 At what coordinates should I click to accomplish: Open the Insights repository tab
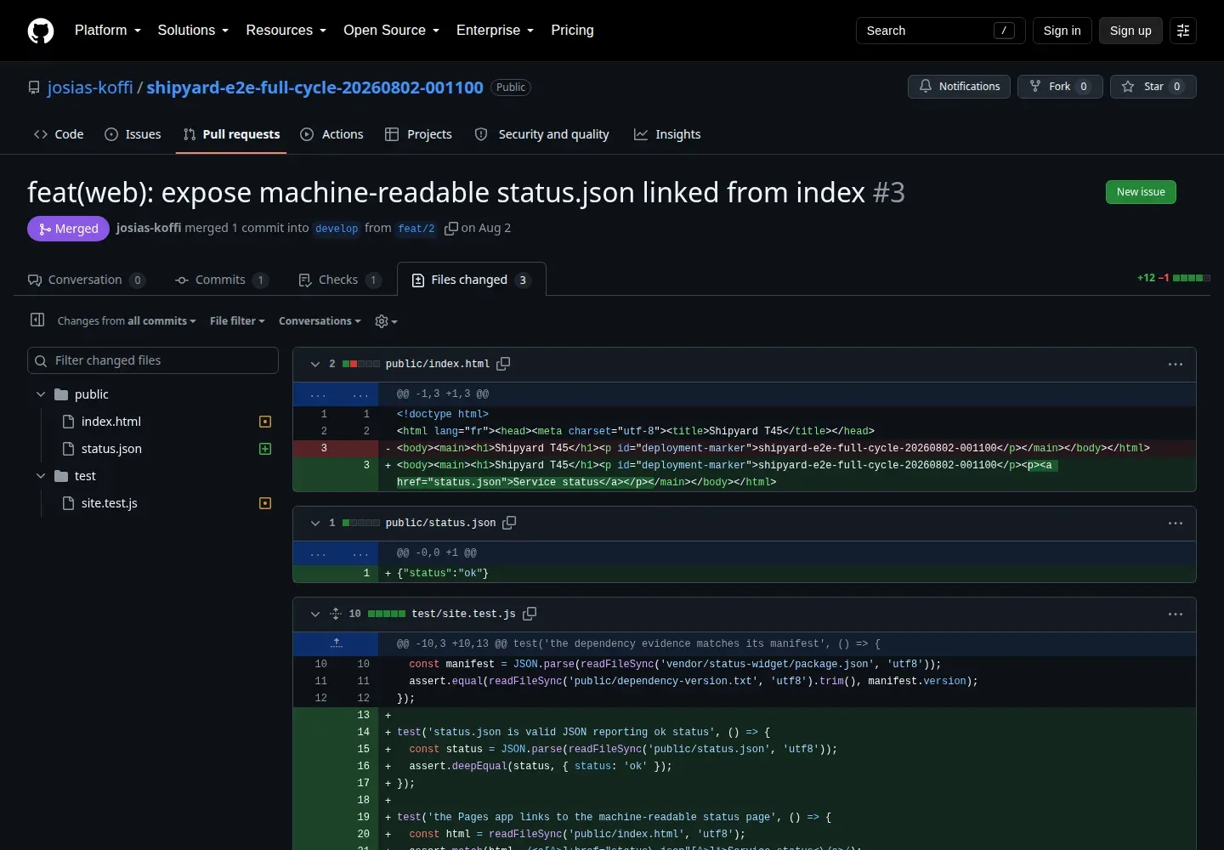click(x=667, y=134)
